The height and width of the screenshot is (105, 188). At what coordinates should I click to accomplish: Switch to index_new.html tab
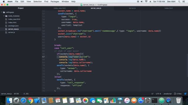coord(60,8)
